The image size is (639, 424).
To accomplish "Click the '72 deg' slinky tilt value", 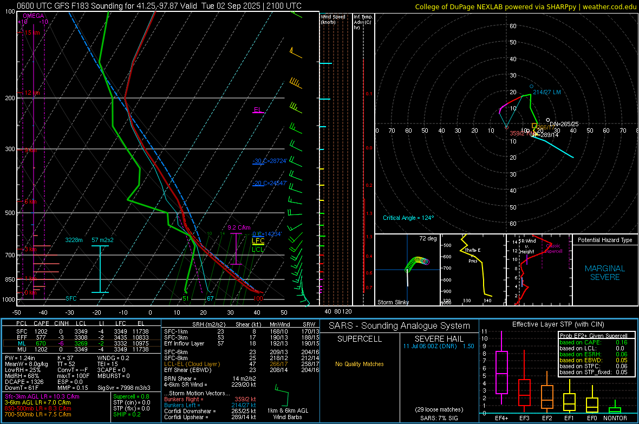I will (x=428, y=238).
